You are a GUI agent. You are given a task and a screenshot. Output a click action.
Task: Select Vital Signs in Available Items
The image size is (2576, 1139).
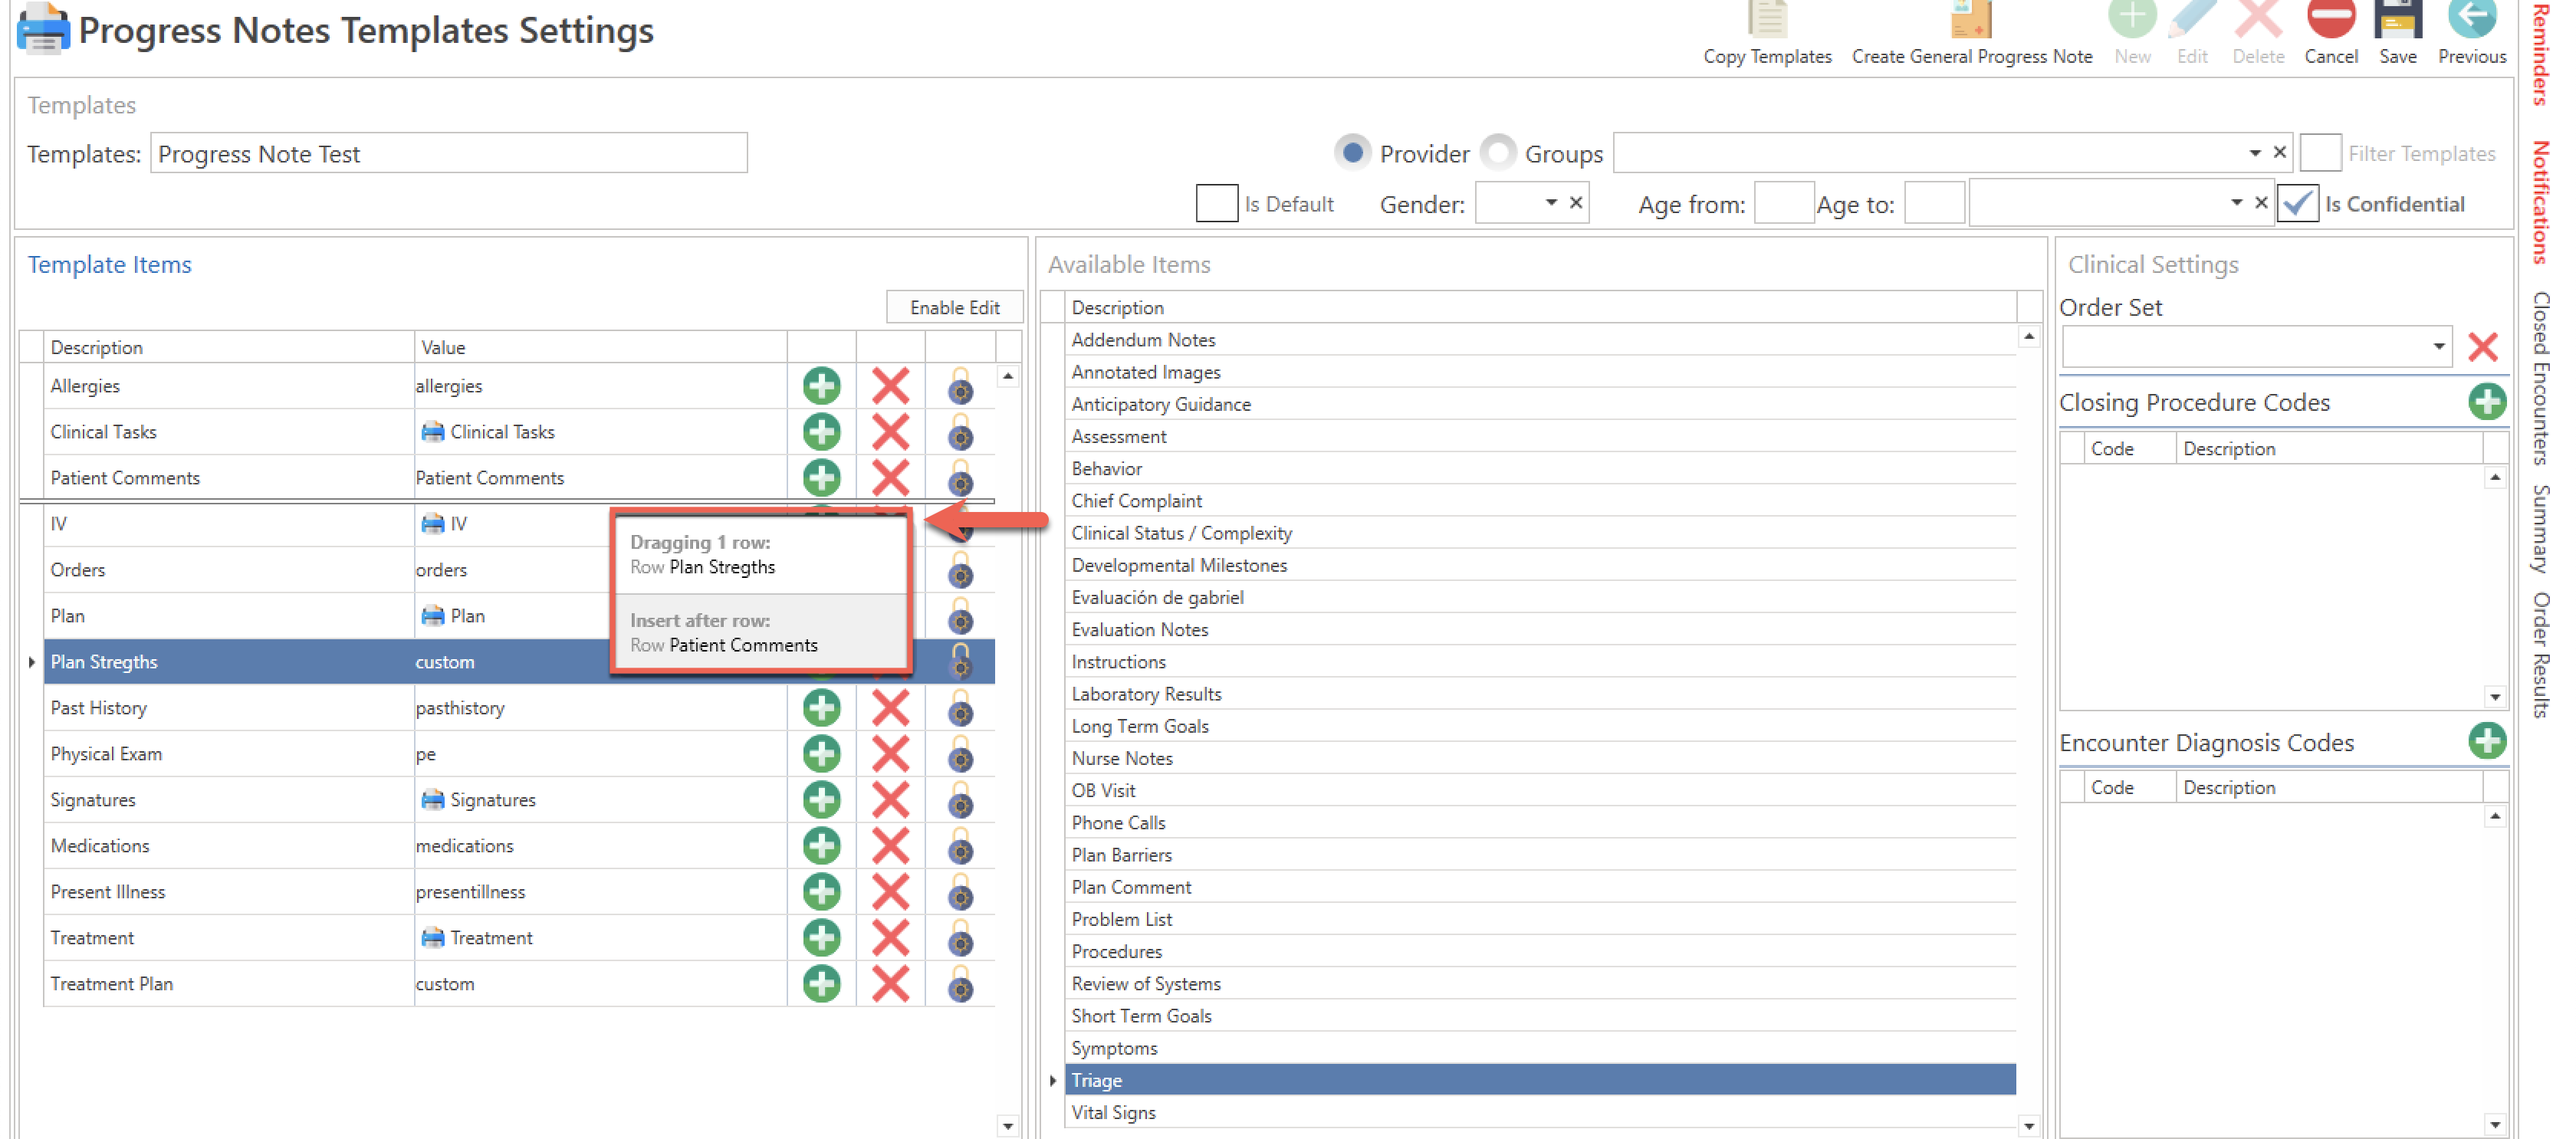[x=1113, y=1112]
